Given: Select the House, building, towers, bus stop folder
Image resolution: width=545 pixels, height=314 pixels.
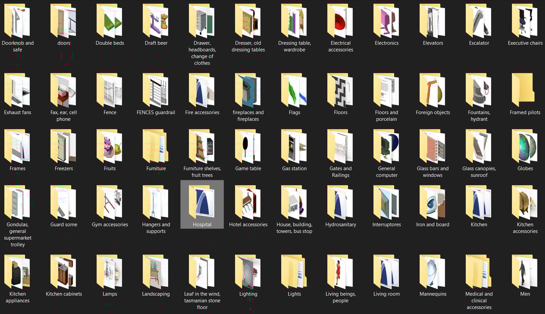Looking at the screenshot, I should pyautogui.click(x=294, y=202).
